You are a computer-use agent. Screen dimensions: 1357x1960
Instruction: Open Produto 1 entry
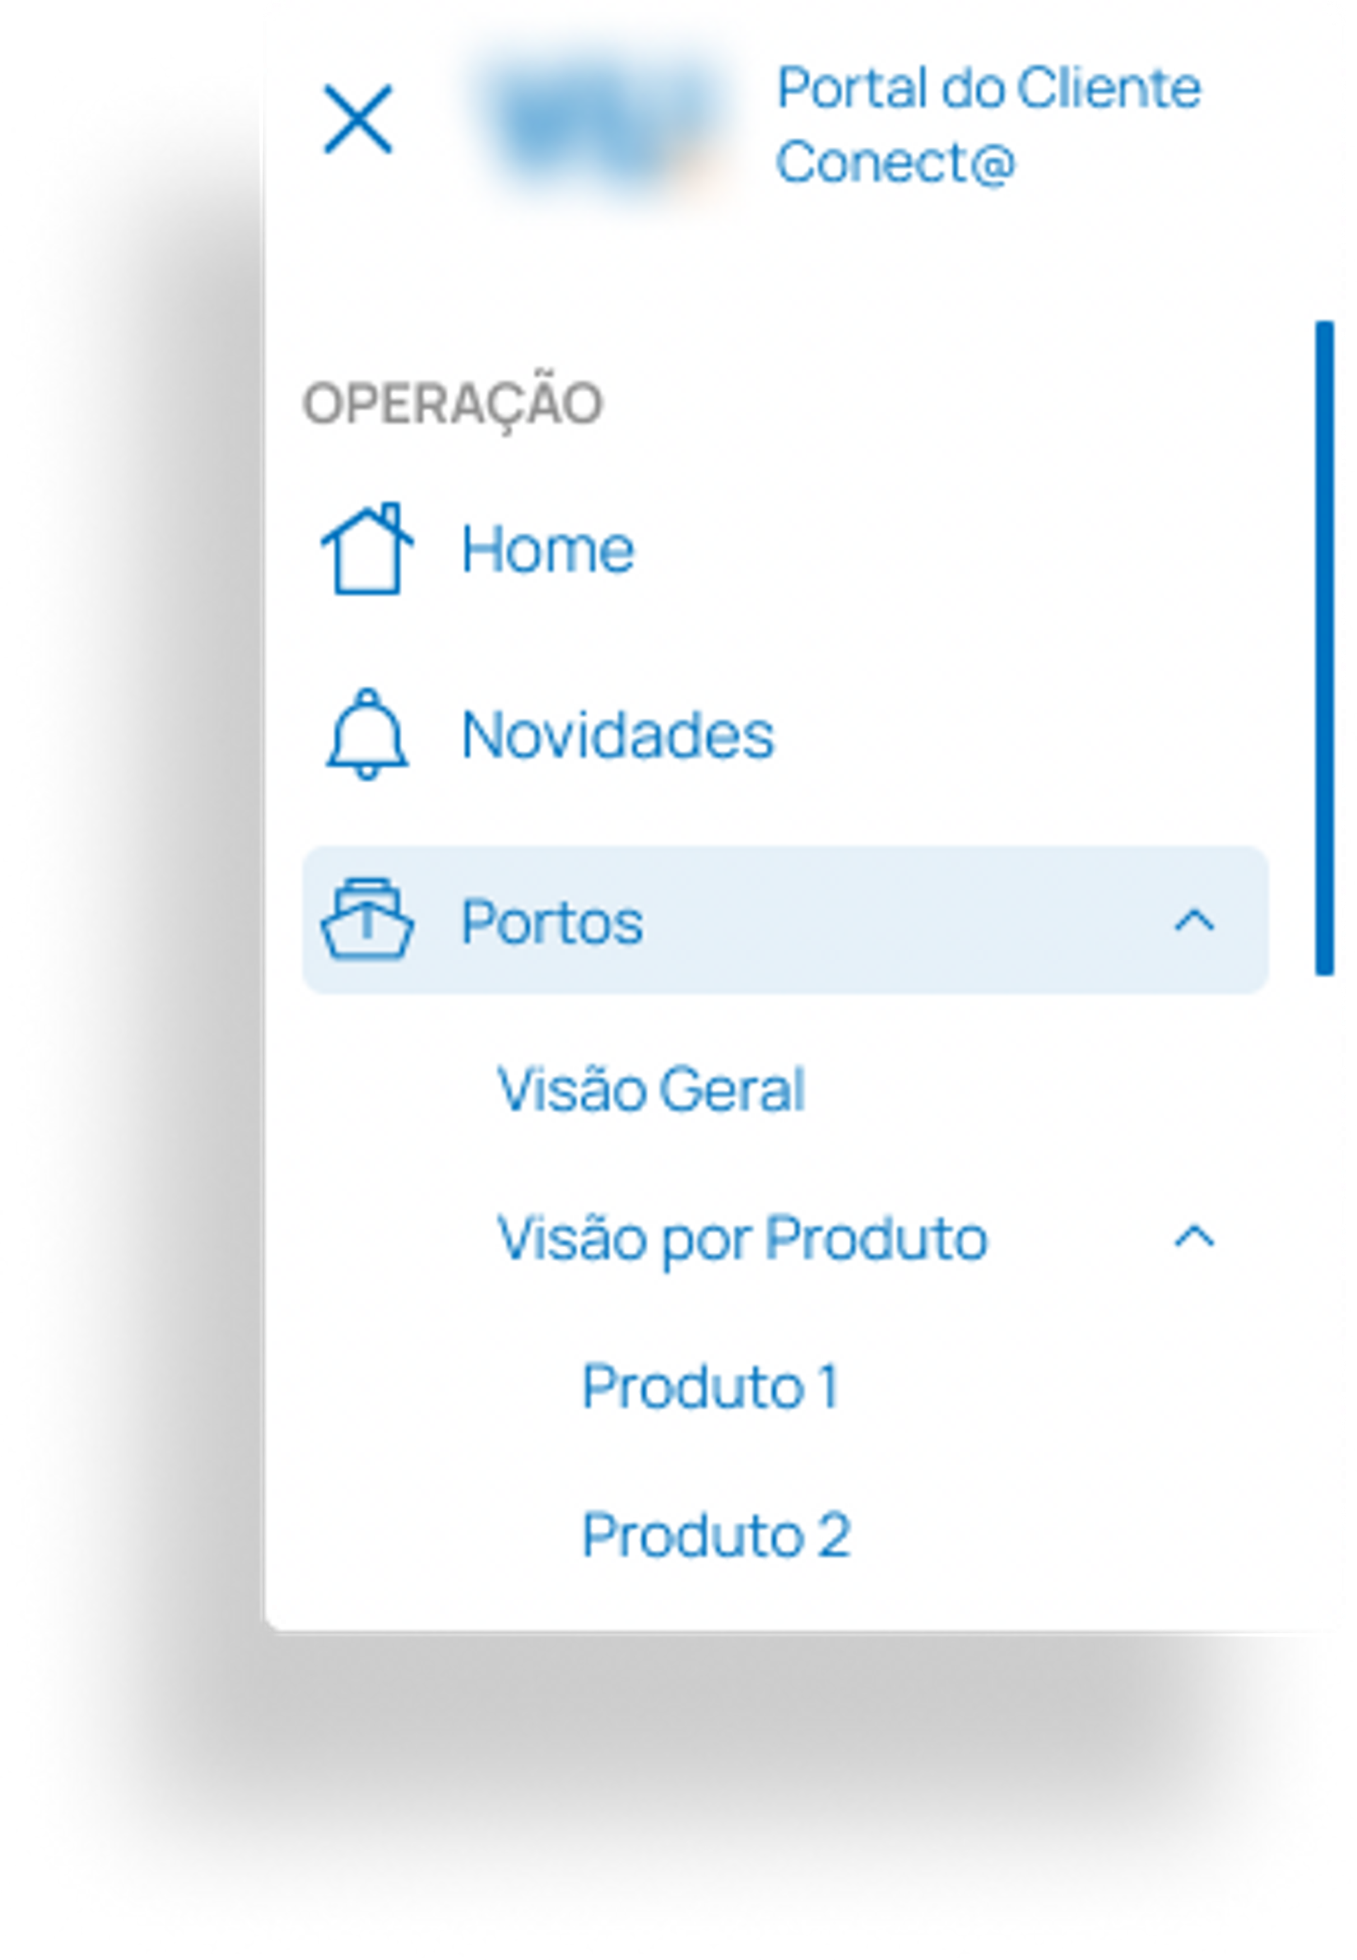coord(711,1387)
